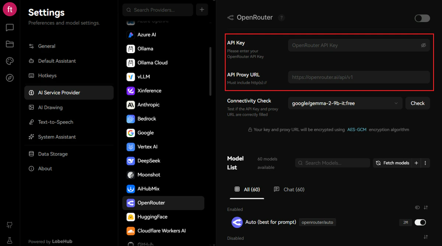Click the user avatar 'ft'
This screenshot has width=442, height=246.
tap(10, 10)
